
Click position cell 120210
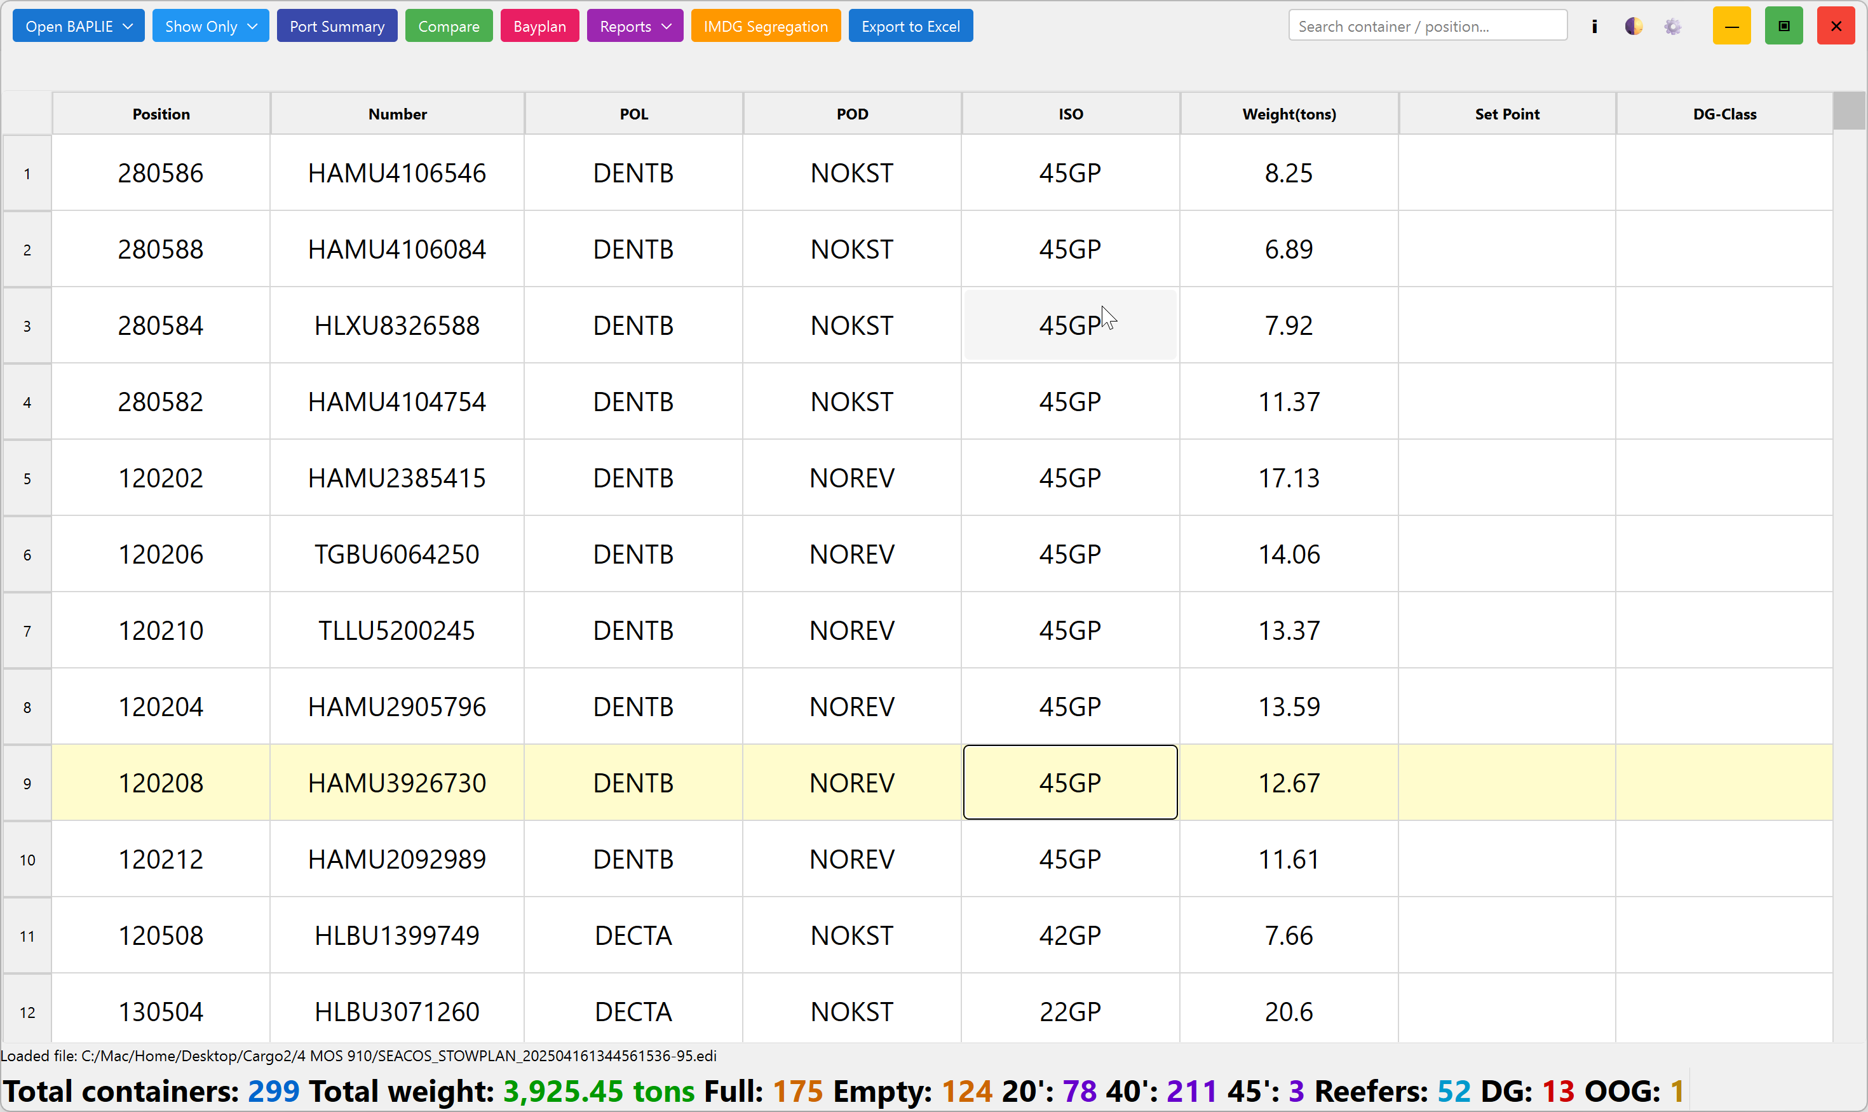click(161, 631)
